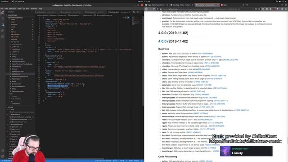288x162 pixels.
Task: Open the Selection menu
Action: [x=13, y=9]
